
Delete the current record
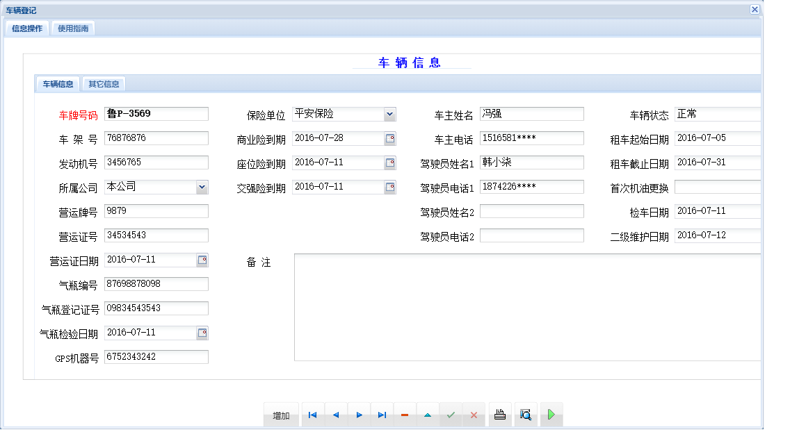tap(405, 415)
